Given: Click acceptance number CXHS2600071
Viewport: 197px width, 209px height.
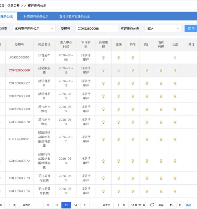Looking at the screenshot, I should click(x=19, y=139).
